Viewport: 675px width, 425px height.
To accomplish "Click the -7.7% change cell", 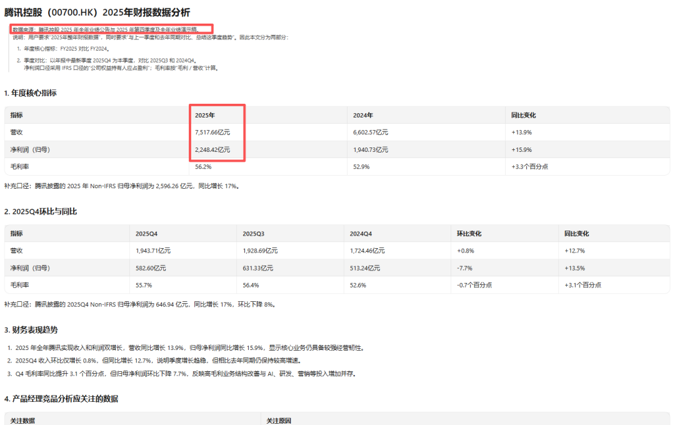I will [x=464, y=268].
